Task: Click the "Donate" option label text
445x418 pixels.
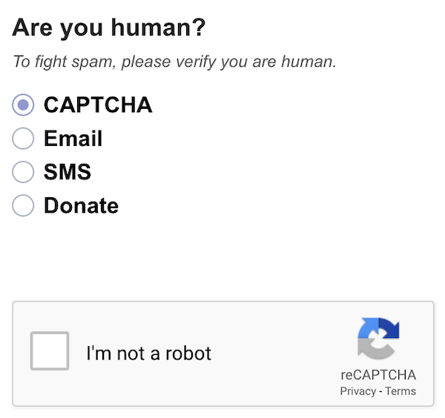Action: (x=81, y=205)
